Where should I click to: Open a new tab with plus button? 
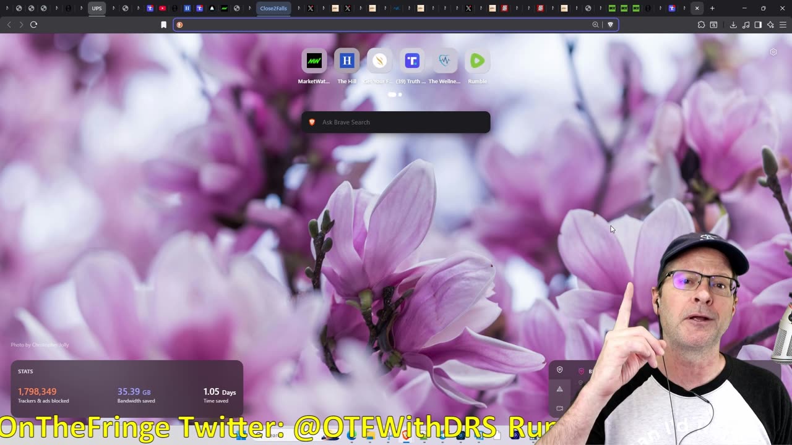tap(712, 9)
